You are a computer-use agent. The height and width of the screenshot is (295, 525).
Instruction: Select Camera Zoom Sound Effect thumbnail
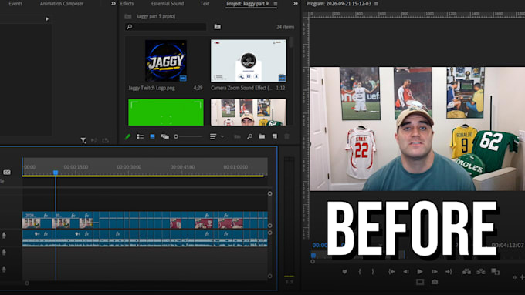point(249,61)
